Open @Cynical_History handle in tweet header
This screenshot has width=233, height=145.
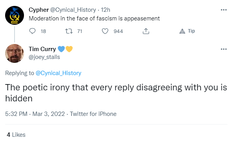pyautogui.click(x=73, y=10)
